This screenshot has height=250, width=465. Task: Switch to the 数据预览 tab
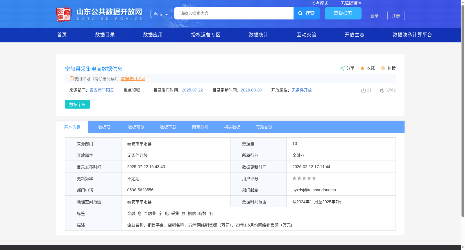[136, 127]
